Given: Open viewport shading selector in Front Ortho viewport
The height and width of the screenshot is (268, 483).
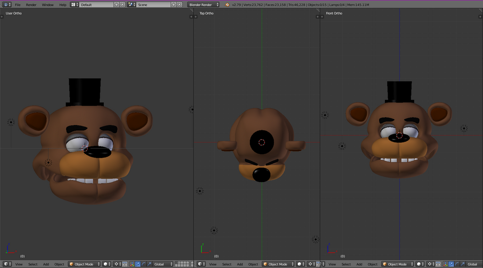Looking at the screenshot, I should point(420,264).
